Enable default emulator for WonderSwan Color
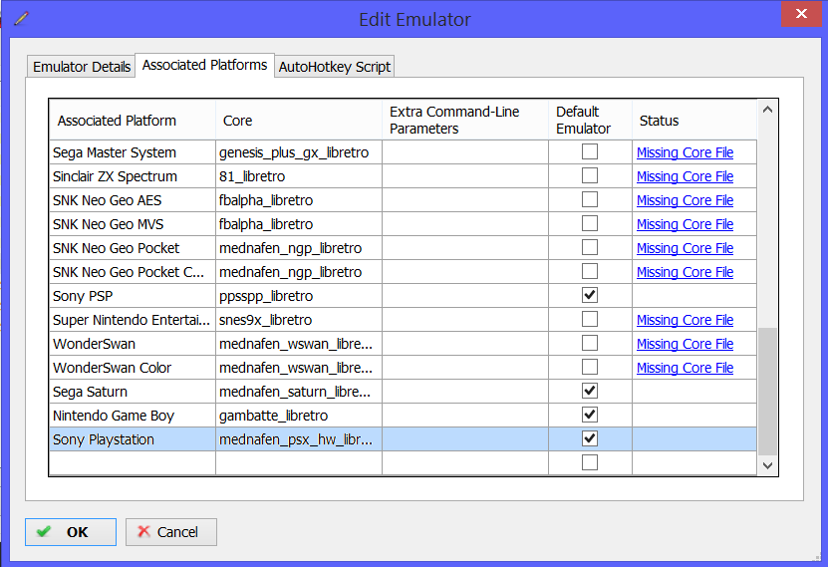 click(x=589, y=367)
